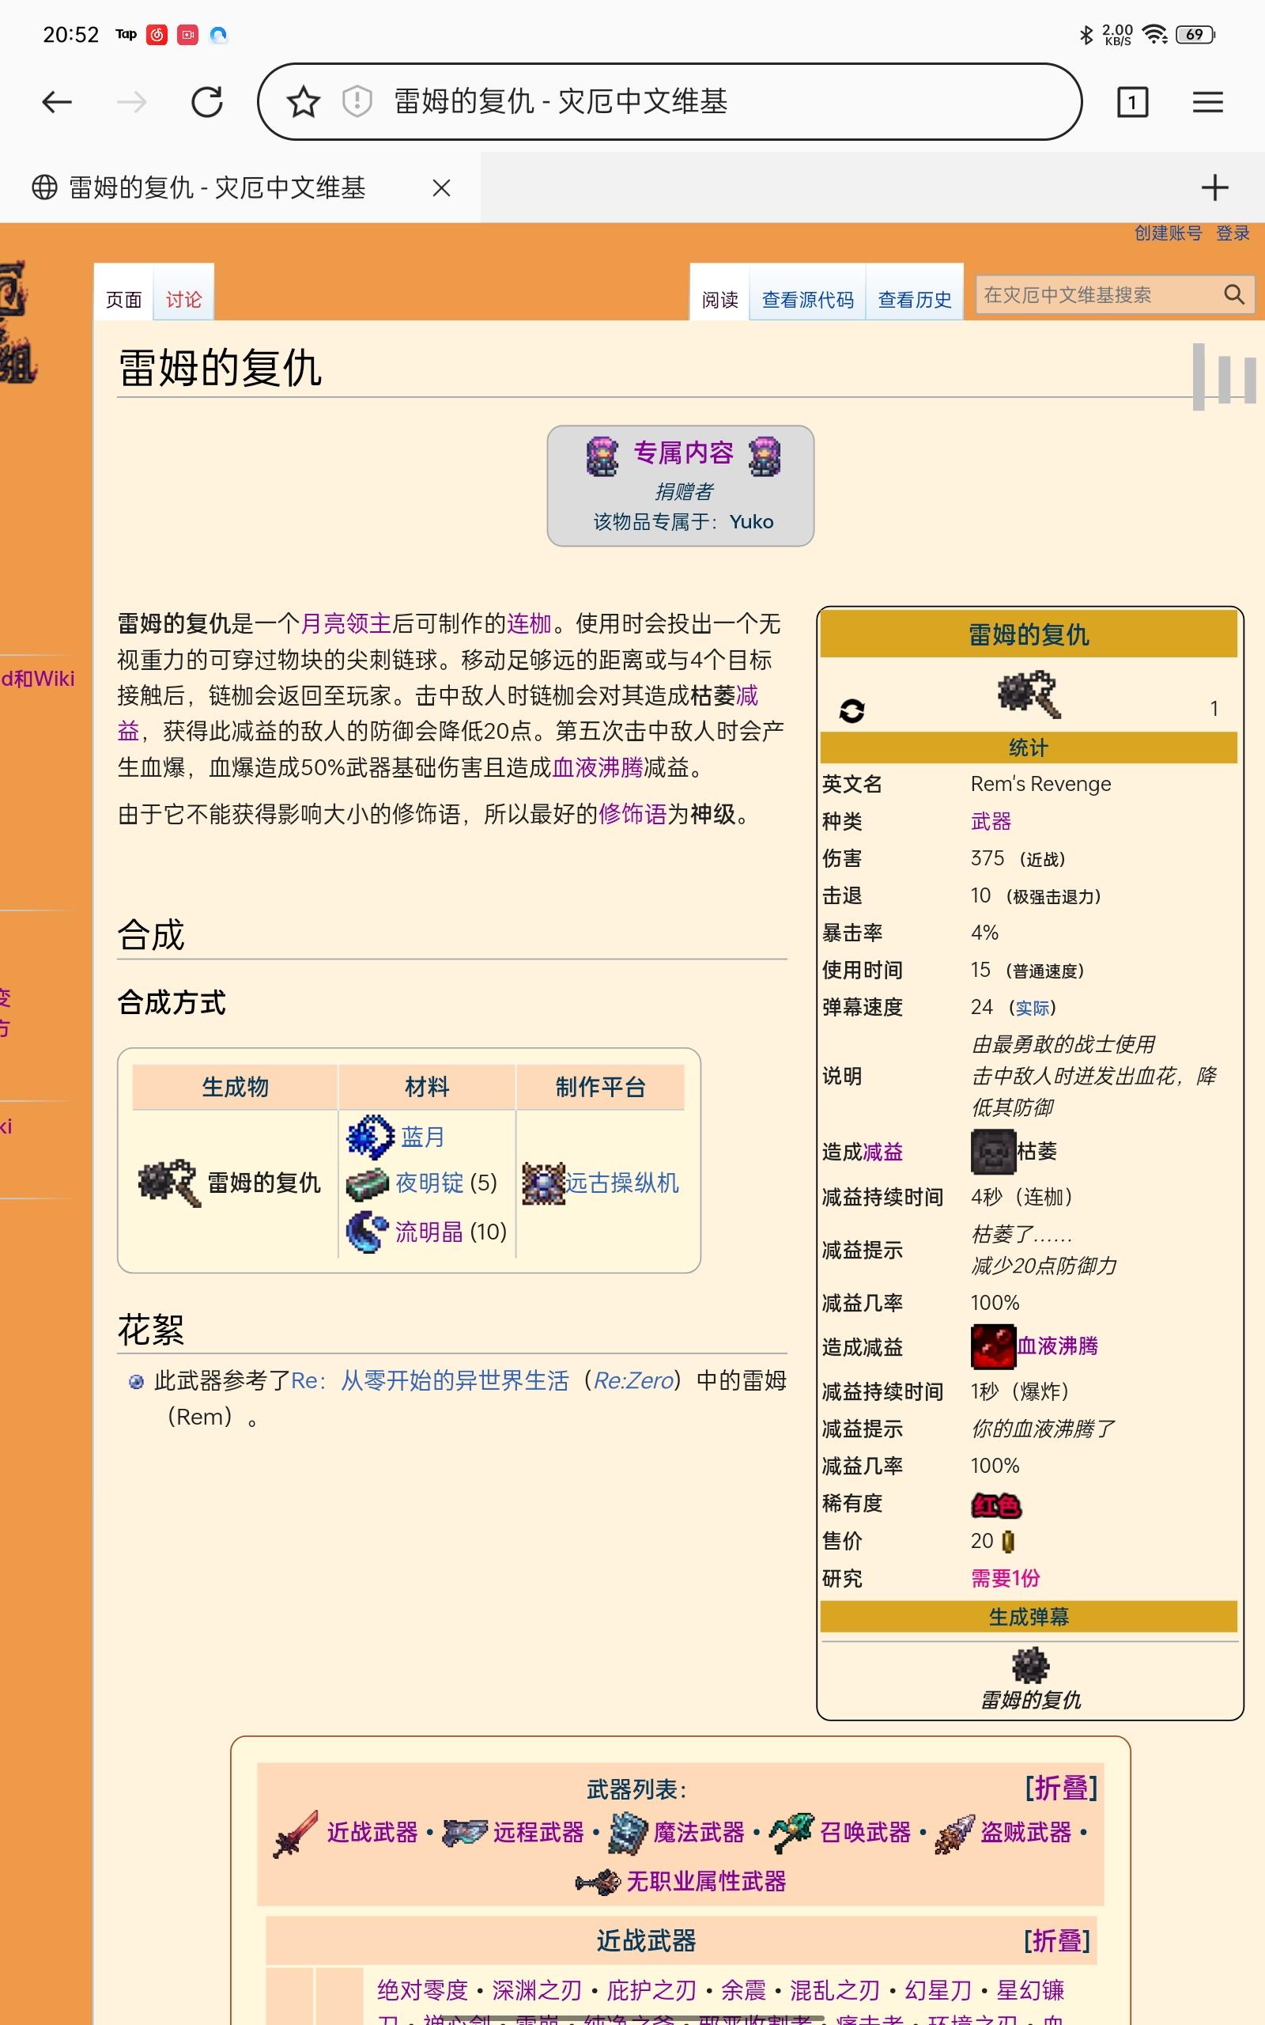
Task: Open the 需要1份 research link
Action: [x=1006, y=1578]
